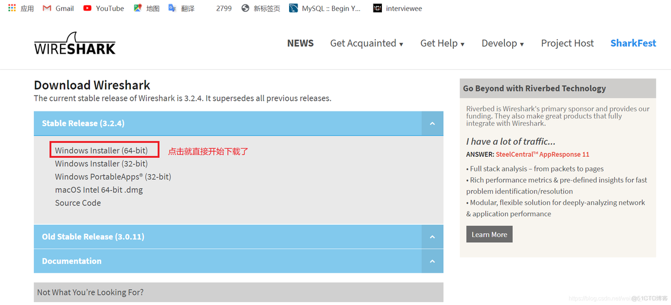671x305 pixels.
Task: Click Go Beyond with Riverbed Technology heading
Action: click(x=534, y=88)
